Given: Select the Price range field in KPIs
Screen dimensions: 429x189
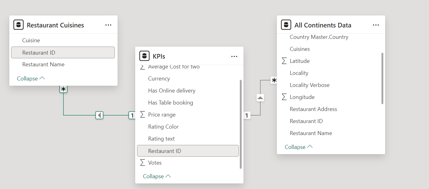Looking at the screenshot, I should [162, 115].
